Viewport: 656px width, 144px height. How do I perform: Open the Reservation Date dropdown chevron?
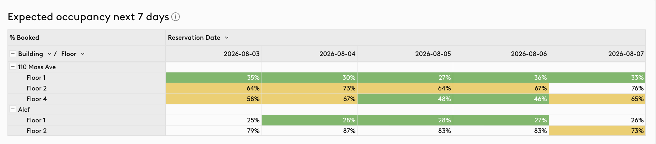(x=227, y=38)
